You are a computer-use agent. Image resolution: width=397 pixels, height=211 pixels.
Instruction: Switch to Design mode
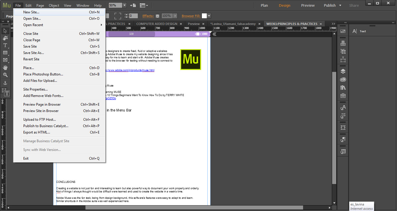point(284,5)
